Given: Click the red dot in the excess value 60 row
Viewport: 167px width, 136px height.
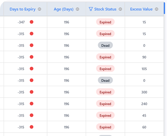Looking at the screenshot, I should pos(32,127).
